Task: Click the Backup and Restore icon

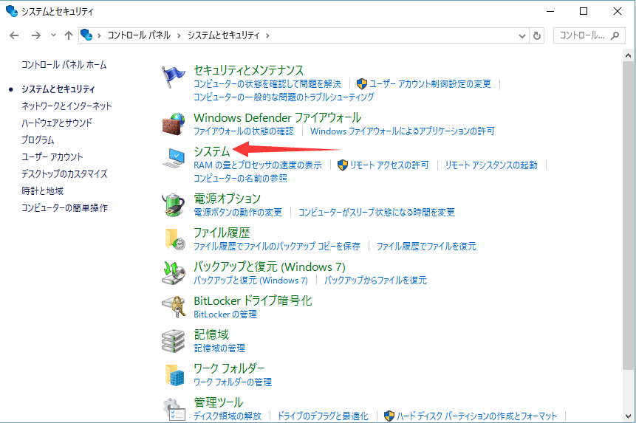Action: pyautogui.click(x=174, y=272)
